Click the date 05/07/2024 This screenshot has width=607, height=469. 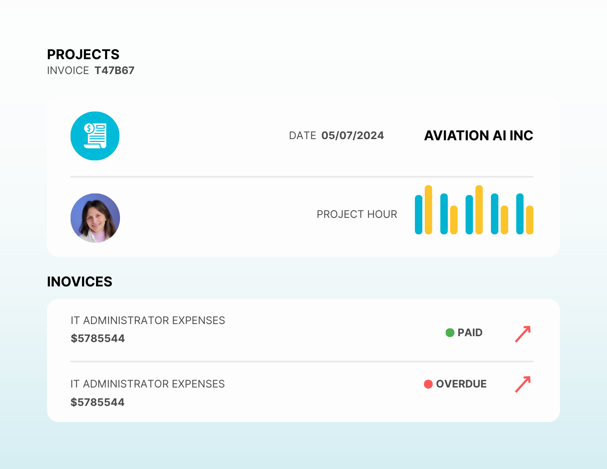(353, 136)
